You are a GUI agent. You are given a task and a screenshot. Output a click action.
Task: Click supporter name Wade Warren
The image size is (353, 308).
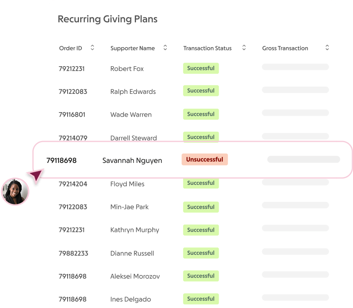click(131, 115)
